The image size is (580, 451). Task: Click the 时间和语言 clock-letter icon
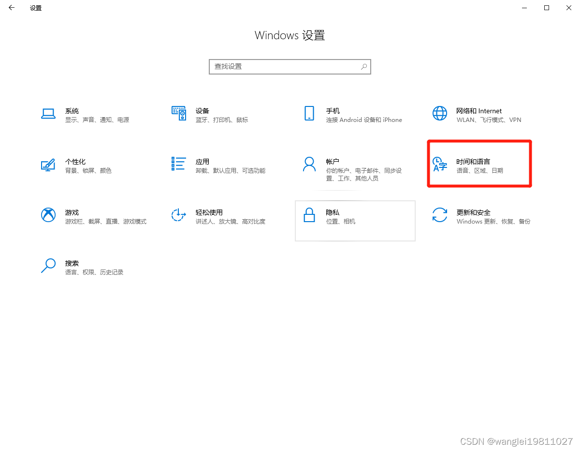point(440,164)
